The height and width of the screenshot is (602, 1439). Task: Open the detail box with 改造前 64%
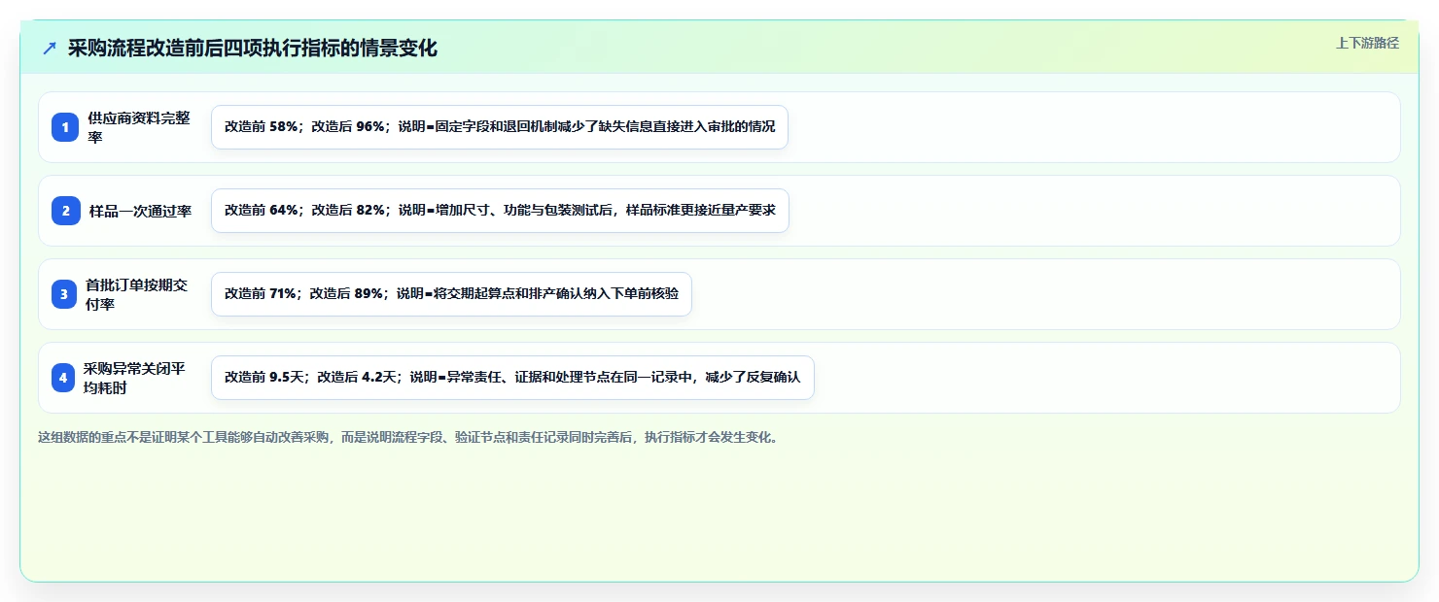coord(500,211)
